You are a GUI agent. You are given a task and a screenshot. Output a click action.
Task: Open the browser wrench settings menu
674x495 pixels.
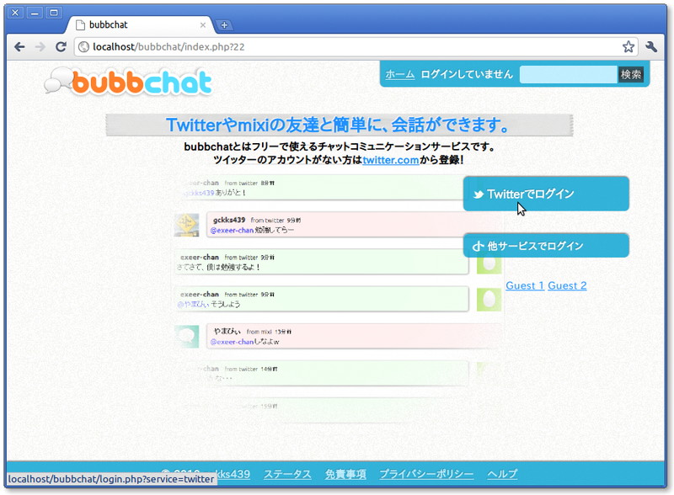coord(651,46)
